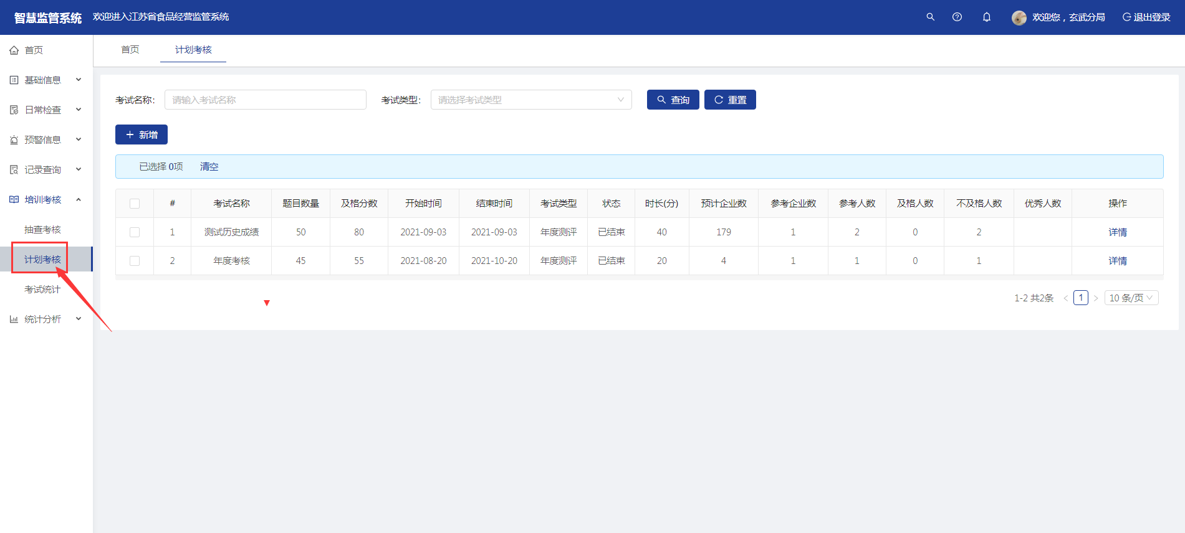
Task: Open the 10 条/页 page size dropdown
Action: pos(1131,298)
